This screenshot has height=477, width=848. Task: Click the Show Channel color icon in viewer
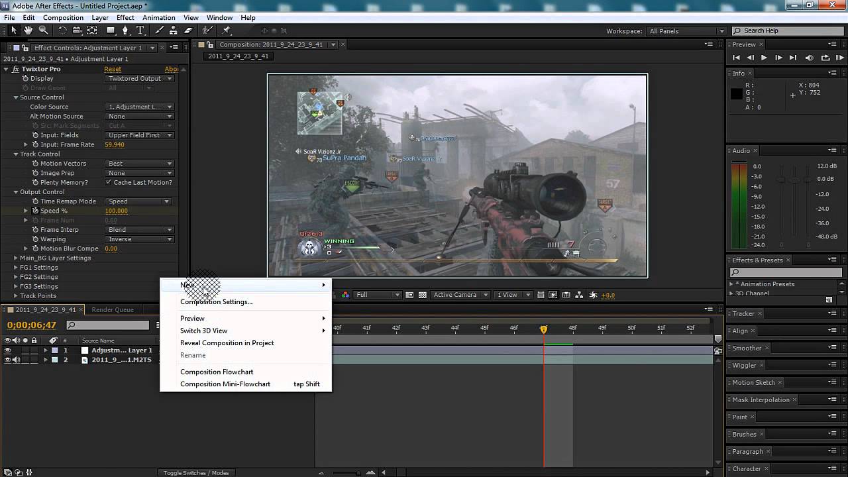pos(345,295)
